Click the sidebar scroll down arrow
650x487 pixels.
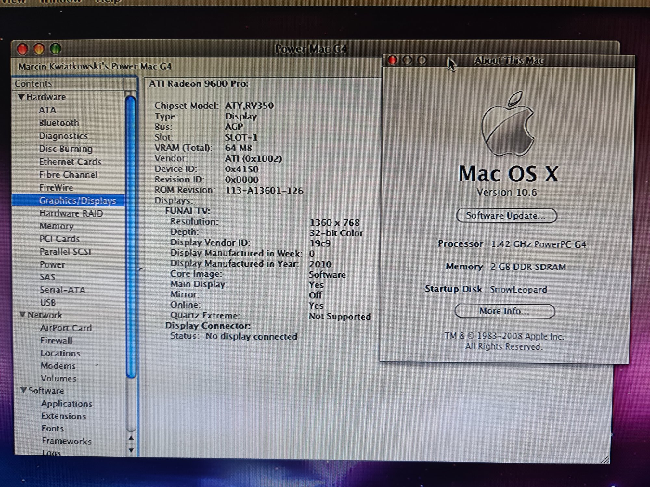(x=131, y=450)
